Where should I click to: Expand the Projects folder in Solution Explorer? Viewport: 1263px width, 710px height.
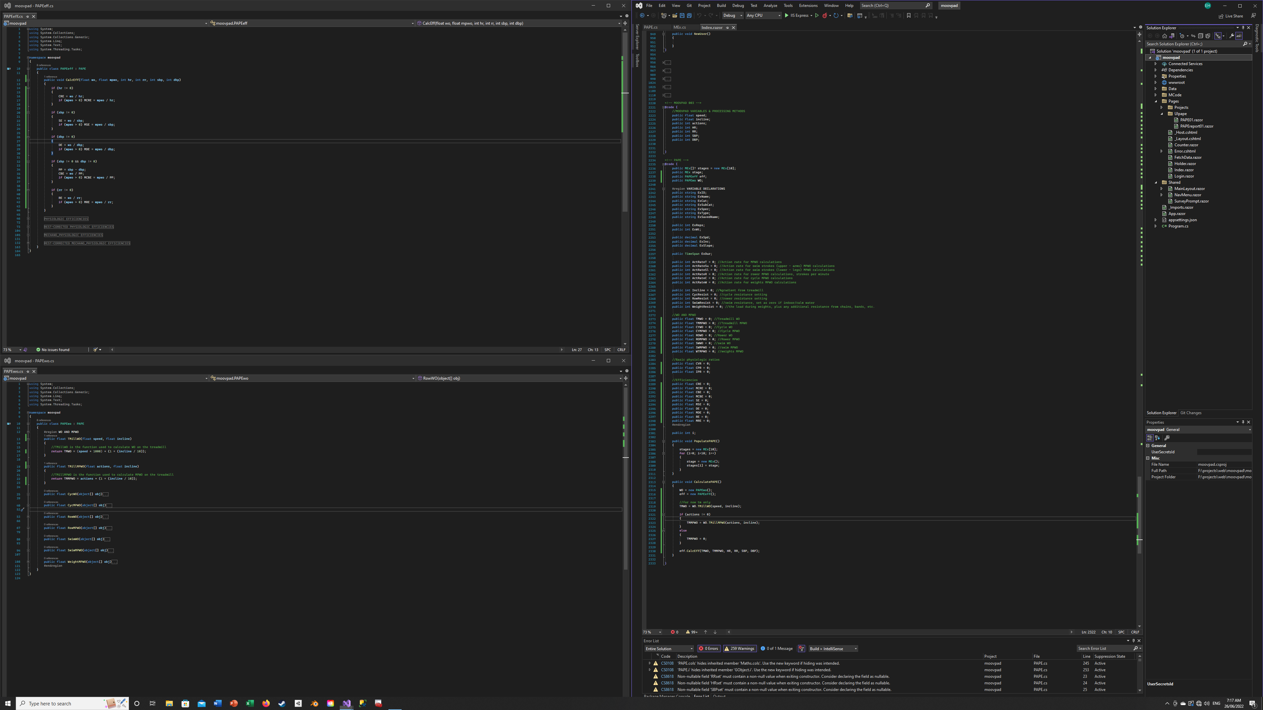point(1161,107)
